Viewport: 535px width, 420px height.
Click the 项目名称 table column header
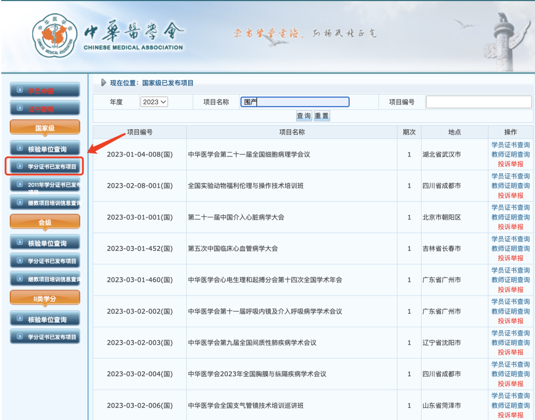[x=292, y=132]
